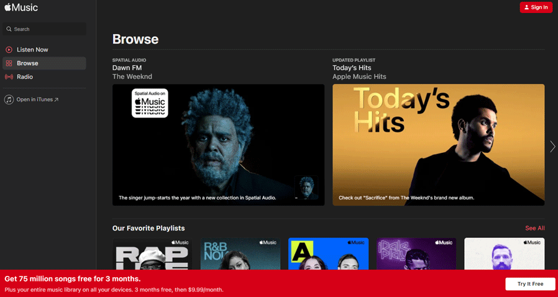The image size is (558, 297).
Task: Click the Spatial Audio on Music badge
Action: 150,103
